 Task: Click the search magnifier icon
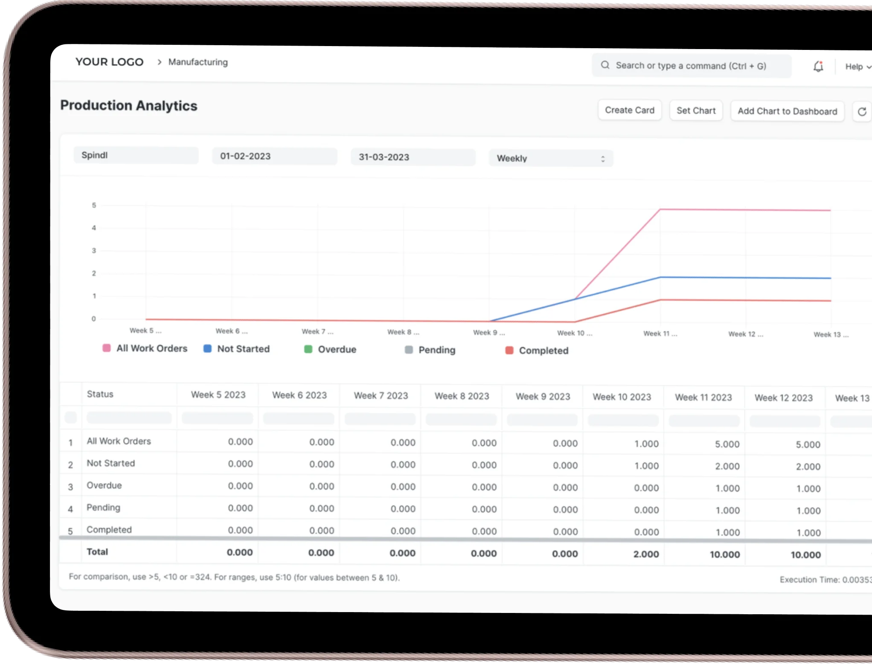coord(605,65)
